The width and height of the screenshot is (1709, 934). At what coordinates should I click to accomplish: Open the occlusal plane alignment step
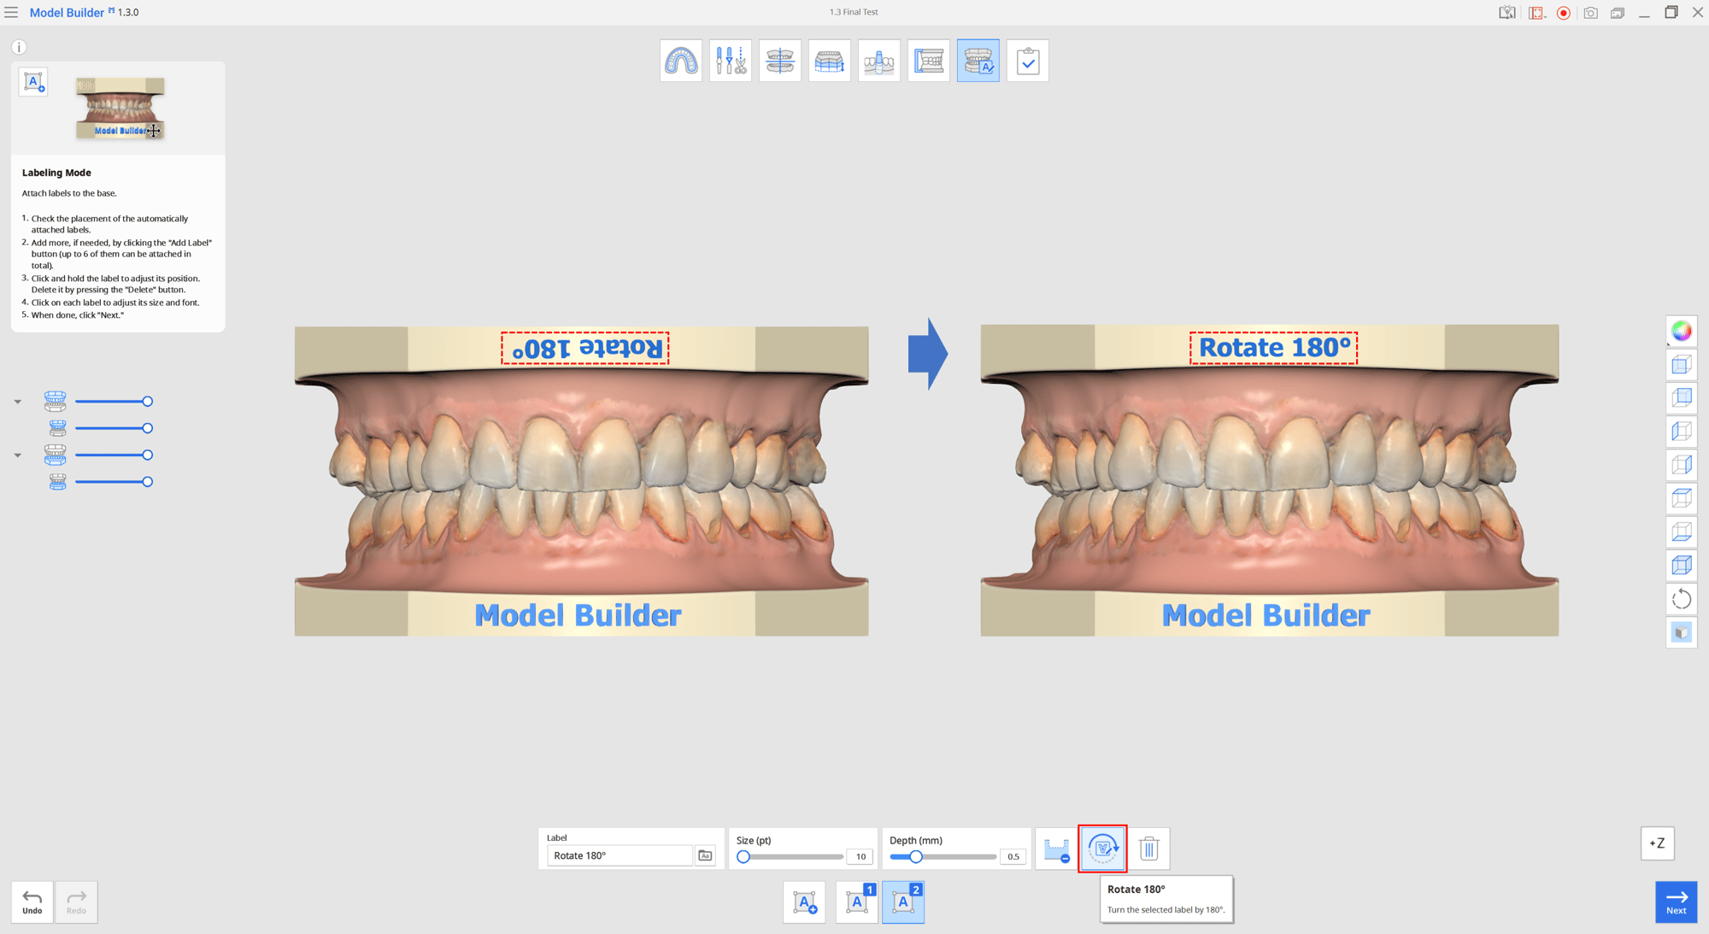pos(780,61)
